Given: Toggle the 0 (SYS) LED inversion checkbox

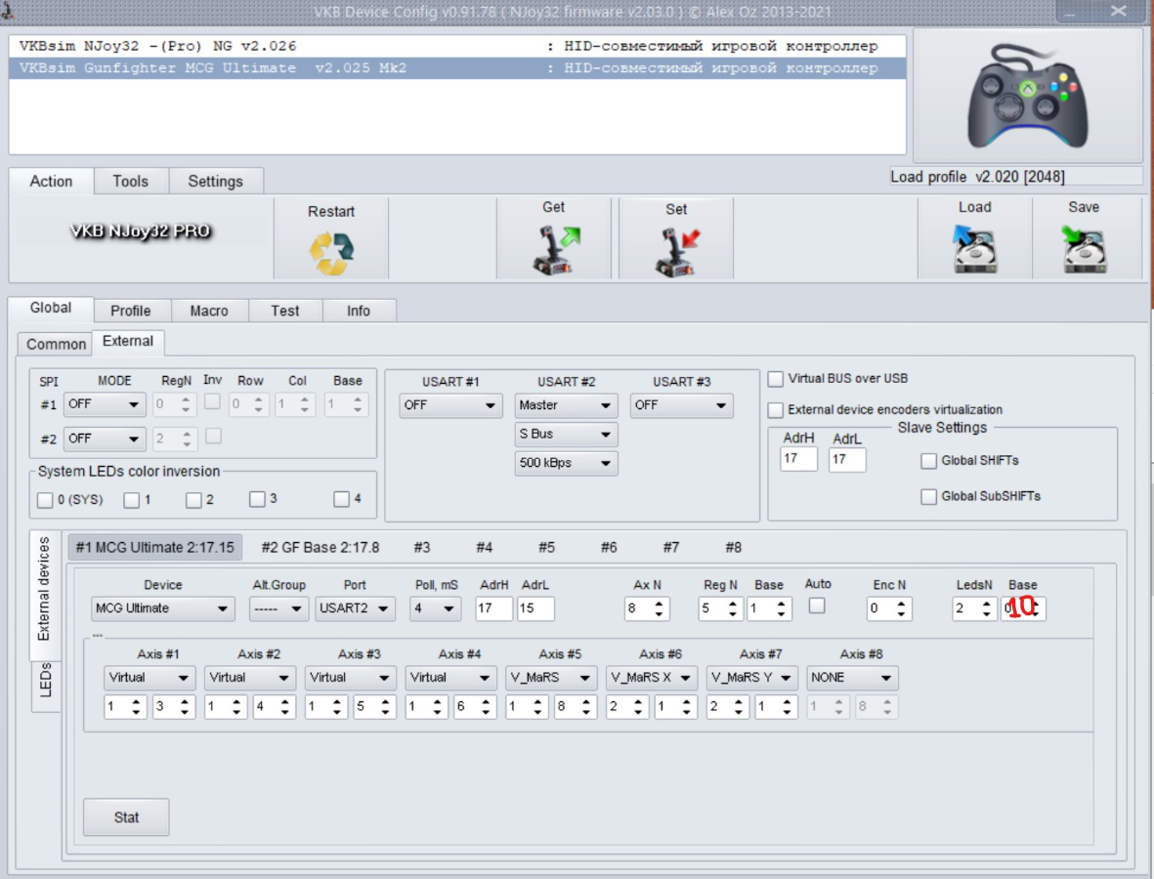Looking at the screenshot, I should pos(45,500).
